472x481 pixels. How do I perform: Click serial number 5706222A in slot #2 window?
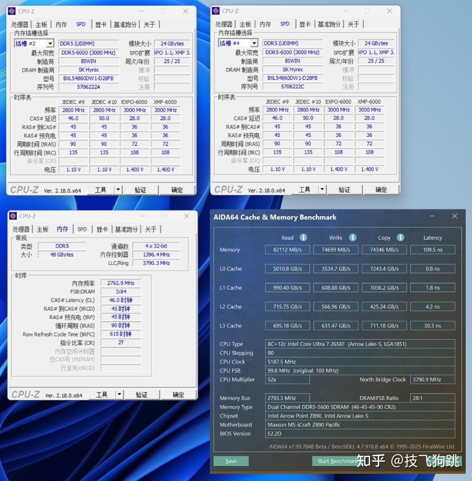(x=89, y=87)
